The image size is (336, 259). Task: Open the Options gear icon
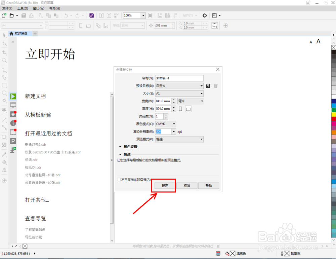click(205, 15)
